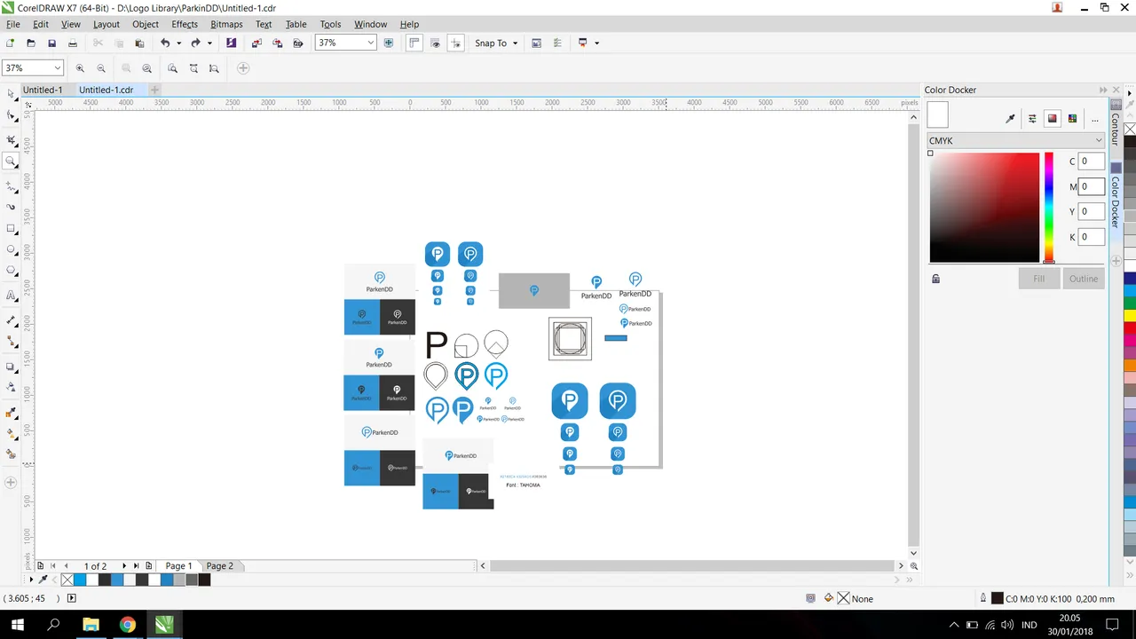This screenshot has width=1136, height=639.
Task: Pick the eyedropper in Color Docker
Action: tap(1010, 118)
